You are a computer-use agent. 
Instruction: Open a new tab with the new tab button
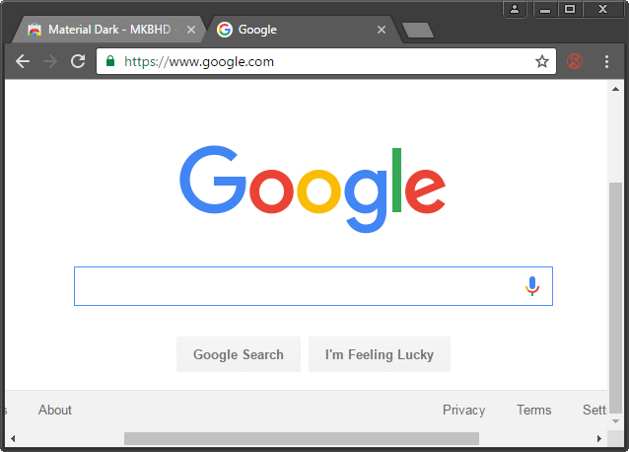point(418,31)
